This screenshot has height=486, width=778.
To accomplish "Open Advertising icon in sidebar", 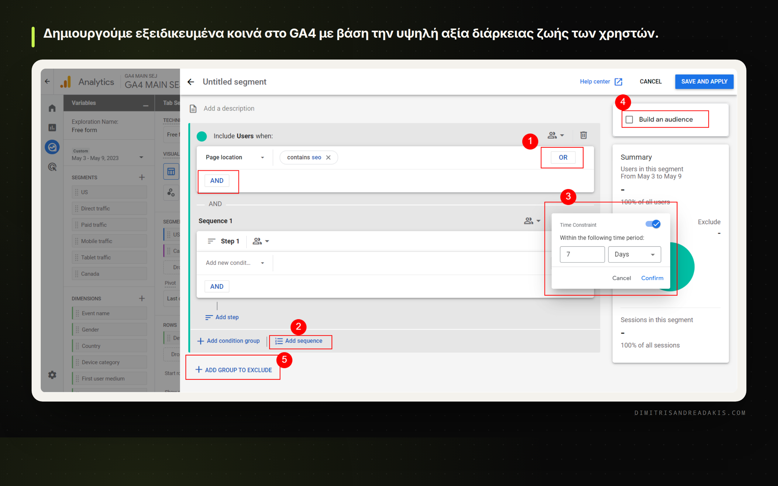I will click(52, 167).
